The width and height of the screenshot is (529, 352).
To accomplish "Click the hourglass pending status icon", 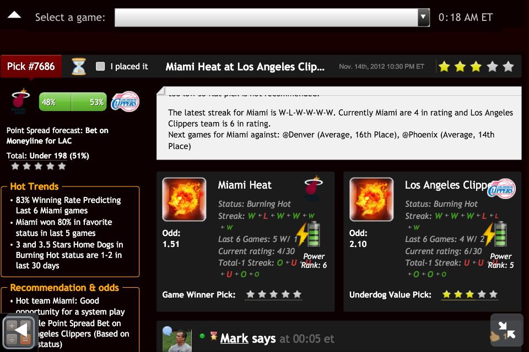I will 79,67.
